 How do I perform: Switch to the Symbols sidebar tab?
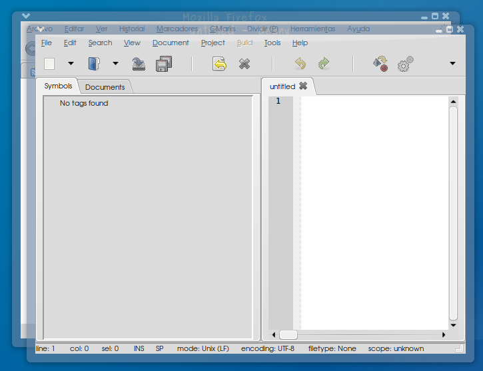tap(58, 86)
